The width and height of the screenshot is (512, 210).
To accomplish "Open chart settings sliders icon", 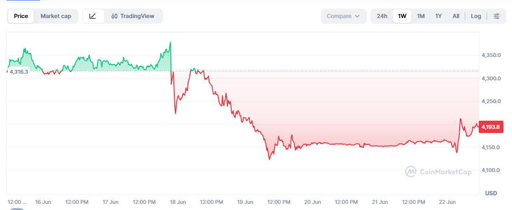I will click(496, 16).
